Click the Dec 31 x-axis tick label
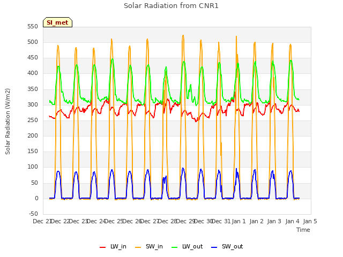Screen dimensions: 343x257 (x=221, y=221)
